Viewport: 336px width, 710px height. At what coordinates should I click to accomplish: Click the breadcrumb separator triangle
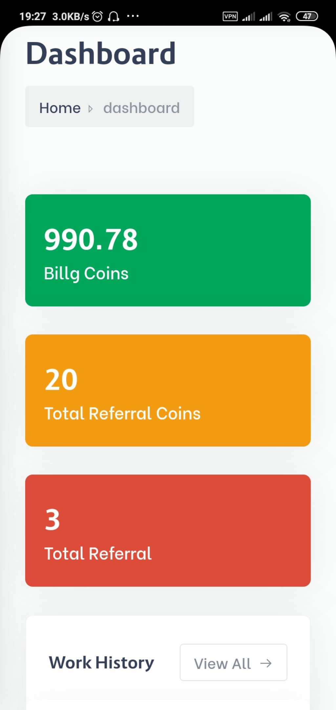(x=91, y=109)
